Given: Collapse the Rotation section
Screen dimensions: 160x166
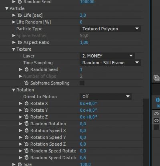Looking at the screenshot, I should [14, 90].
